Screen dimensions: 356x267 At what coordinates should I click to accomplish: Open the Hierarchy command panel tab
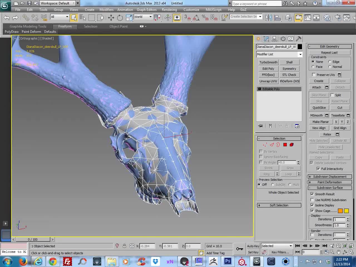click(x=275, y=39)
